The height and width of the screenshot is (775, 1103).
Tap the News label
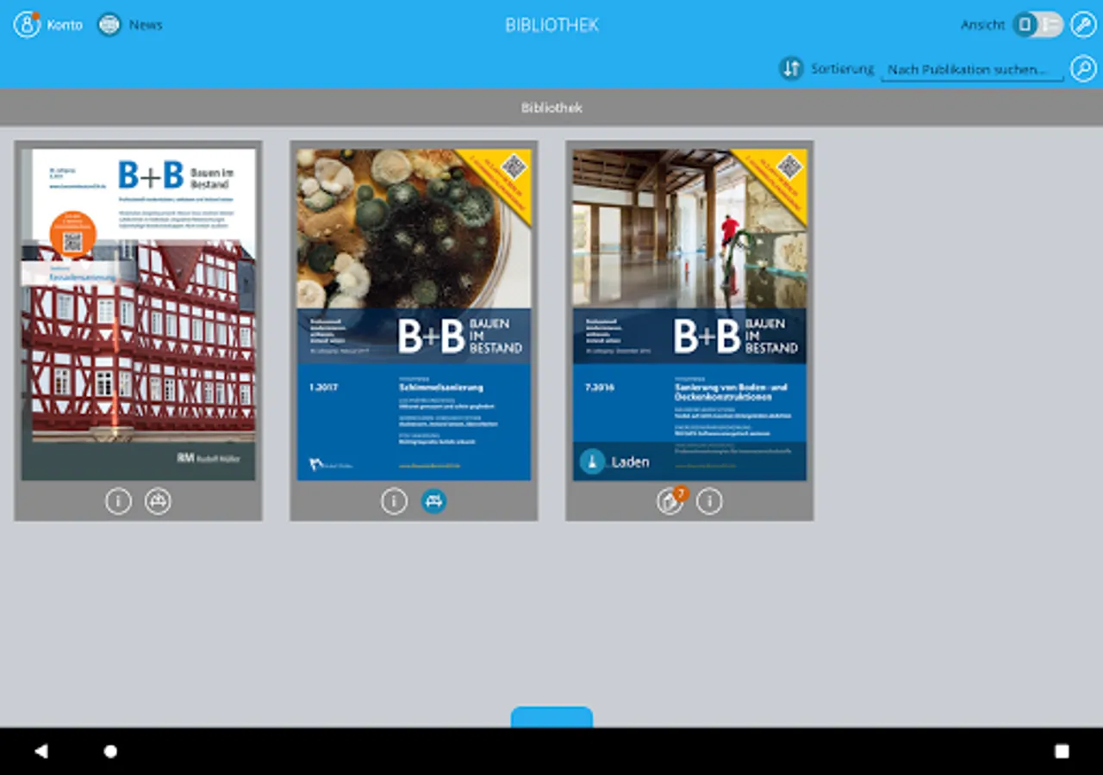click(x=146, y=25)
